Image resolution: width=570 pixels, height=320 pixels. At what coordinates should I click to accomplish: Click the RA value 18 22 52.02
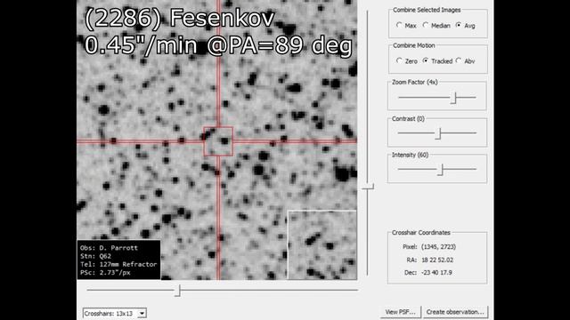point(437,260)
